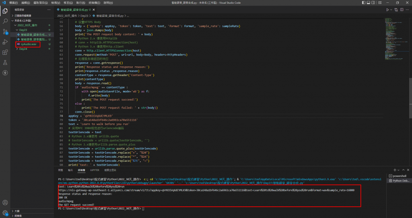Toggle primary sidebar layout button
The image size is (412, 218).
[x=364, y=3]
